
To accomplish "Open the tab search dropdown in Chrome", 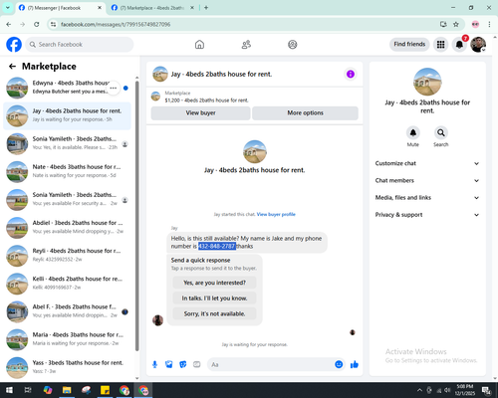I will (x=8, y=7).
